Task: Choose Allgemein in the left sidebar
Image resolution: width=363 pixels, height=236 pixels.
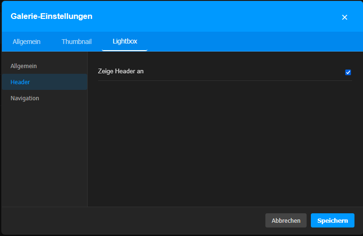Action: 45,66
